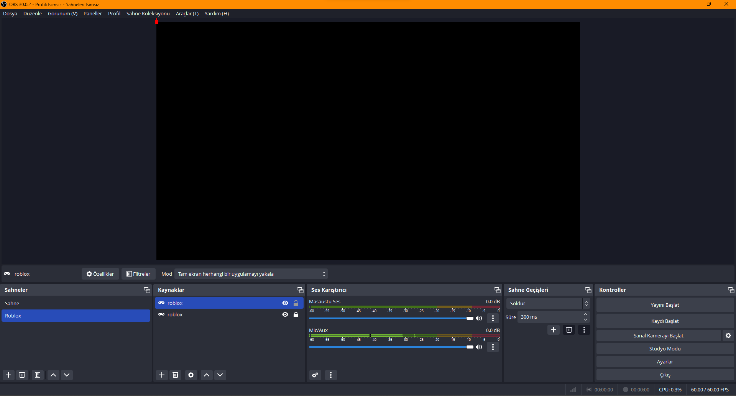The image size is (736, 396).
Task: Toggle Stüdyo Modu
Action: pos(665,349)
